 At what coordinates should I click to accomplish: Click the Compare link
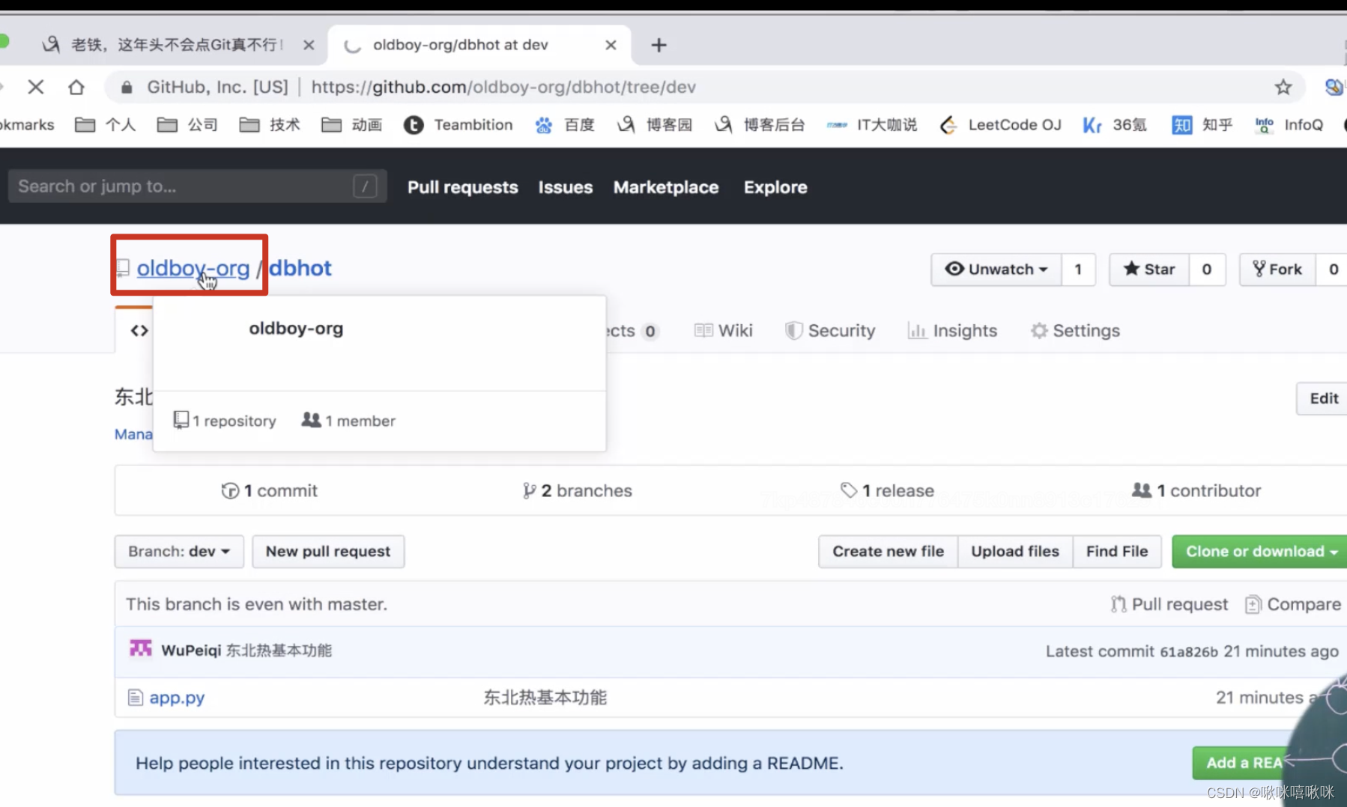point(1293,605)
